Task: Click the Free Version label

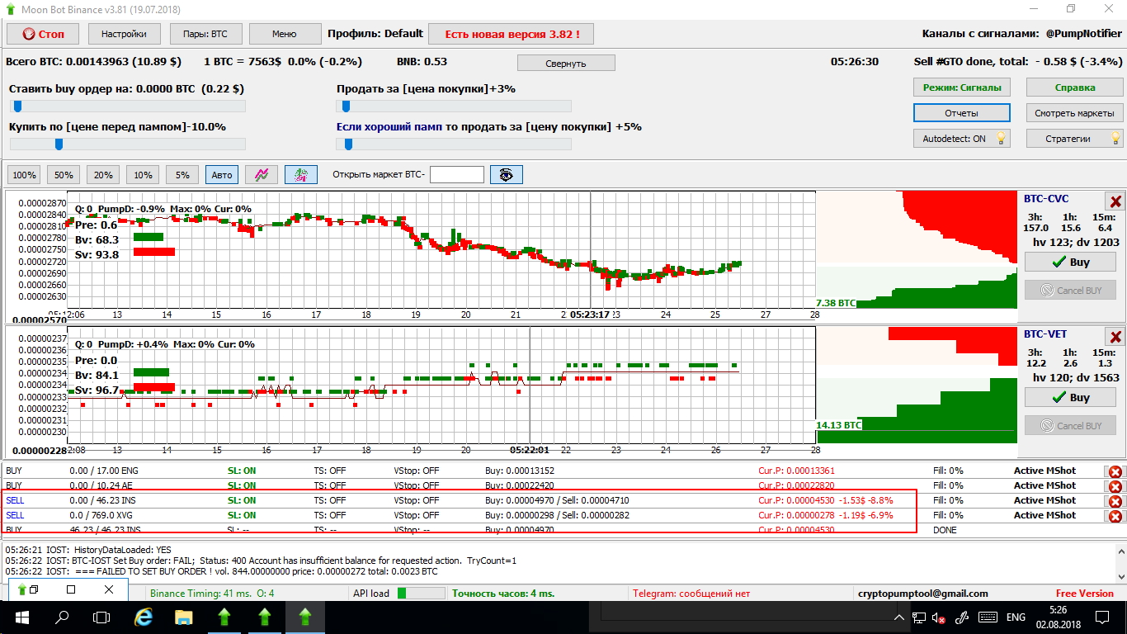Action: coord(1085,594)
